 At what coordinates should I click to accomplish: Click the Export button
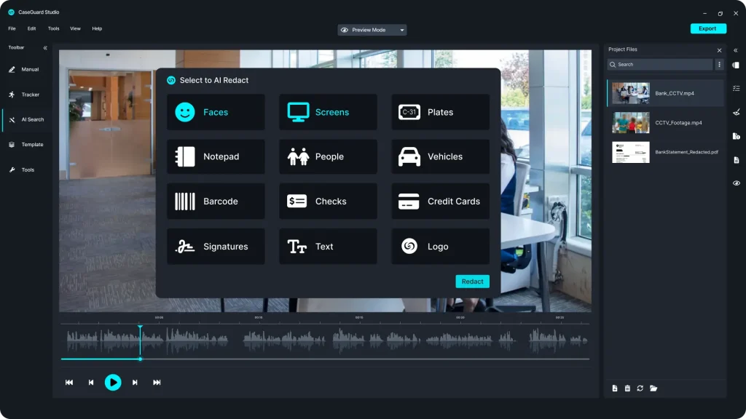[x=708, y=28]
